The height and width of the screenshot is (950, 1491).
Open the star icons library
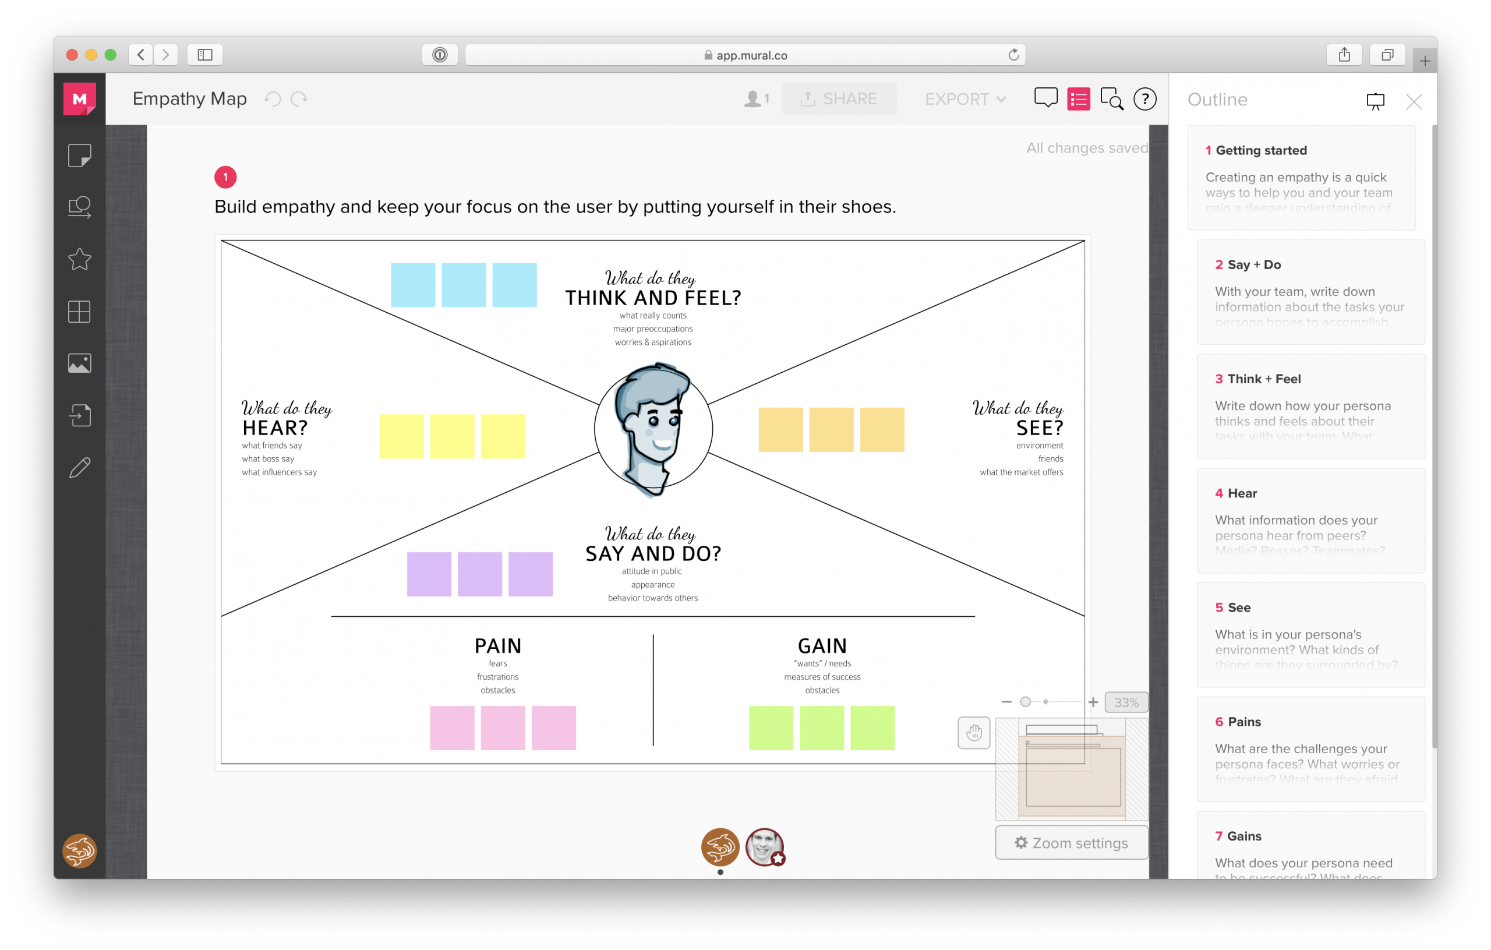tap(79, 259)
